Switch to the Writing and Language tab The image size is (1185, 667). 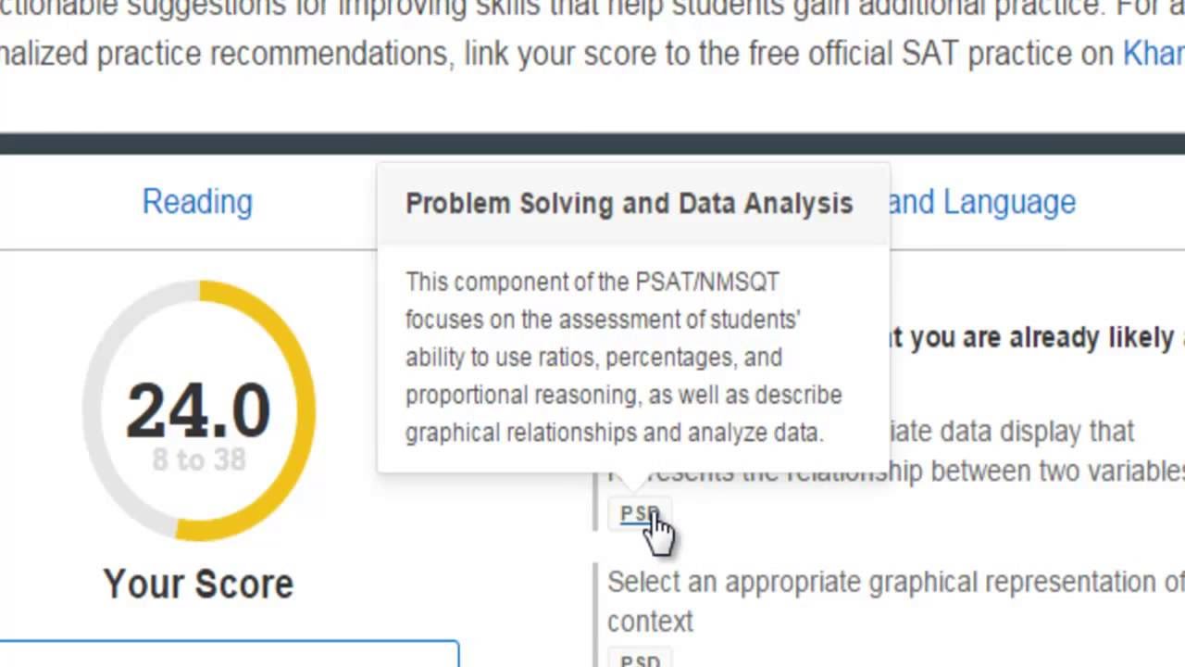coord(981,202)
